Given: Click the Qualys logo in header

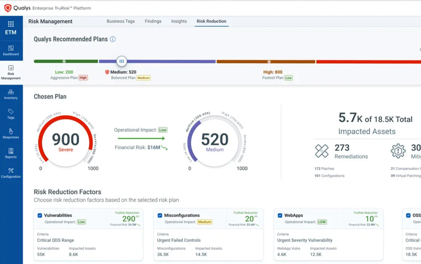Looking at the screenshot, I should 8,8.
